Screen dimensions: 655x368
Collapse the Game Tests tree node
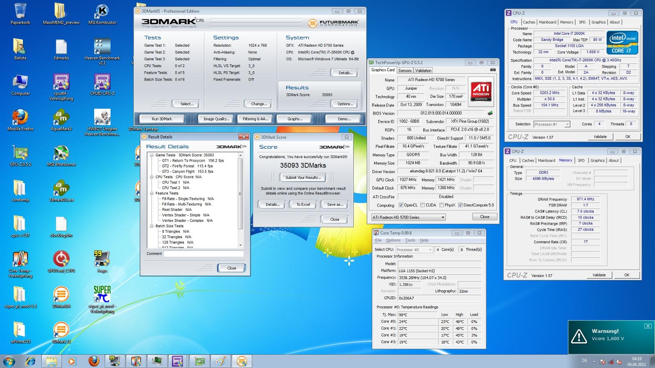point(151,155)
